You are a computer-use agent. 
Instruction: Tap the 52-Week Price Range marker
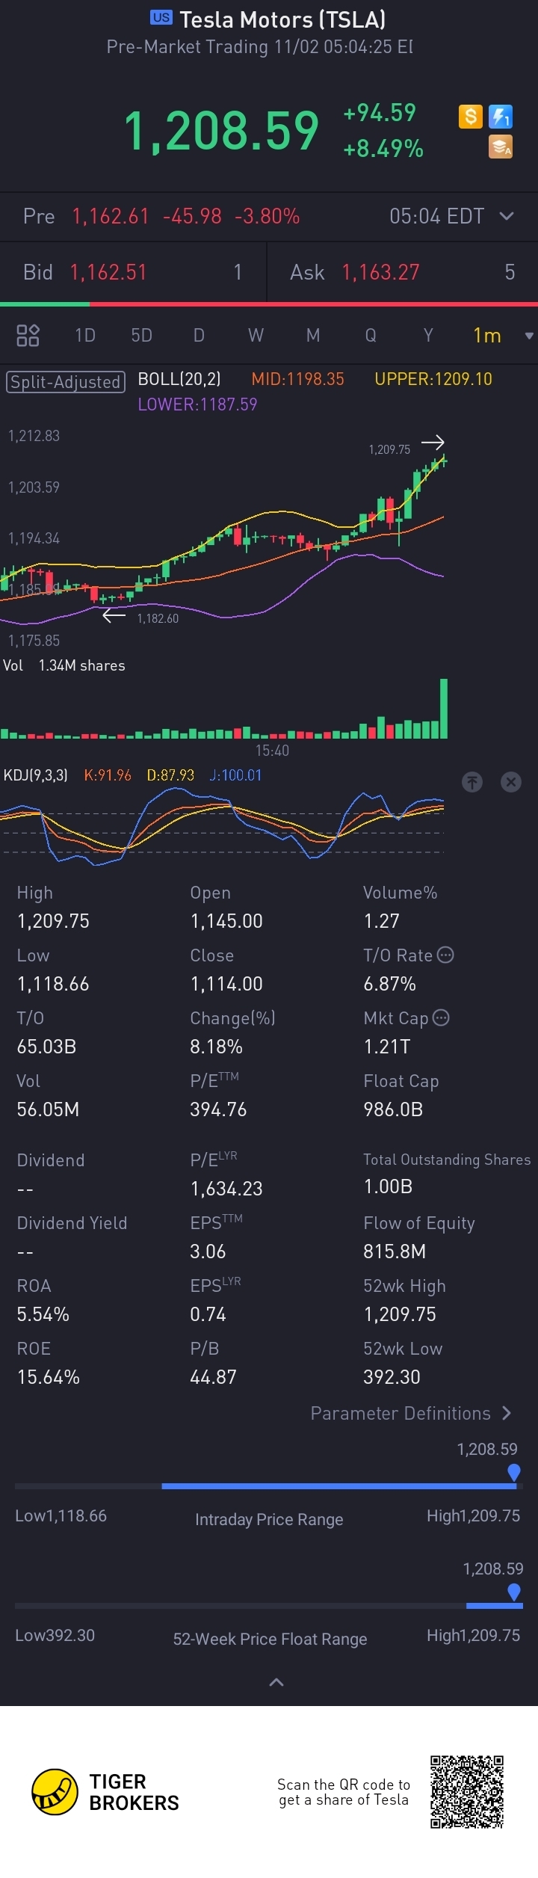click(x=514, y=1592)
